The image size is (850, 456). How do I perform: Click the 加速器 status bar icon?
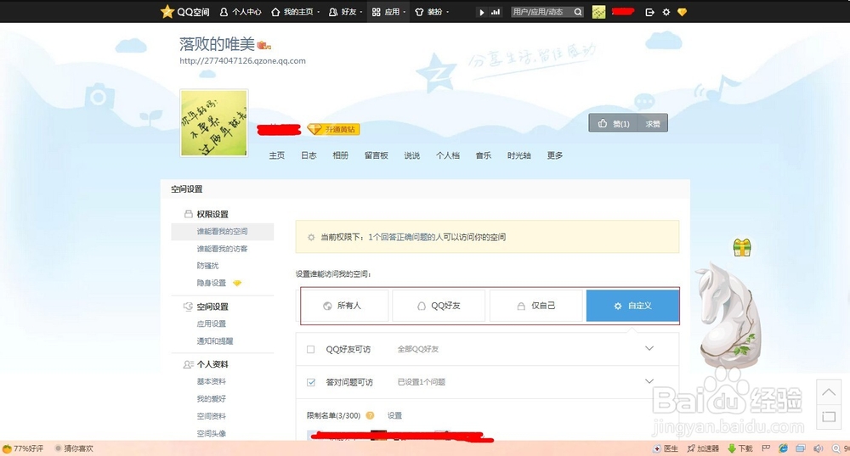tap(703, 448)
